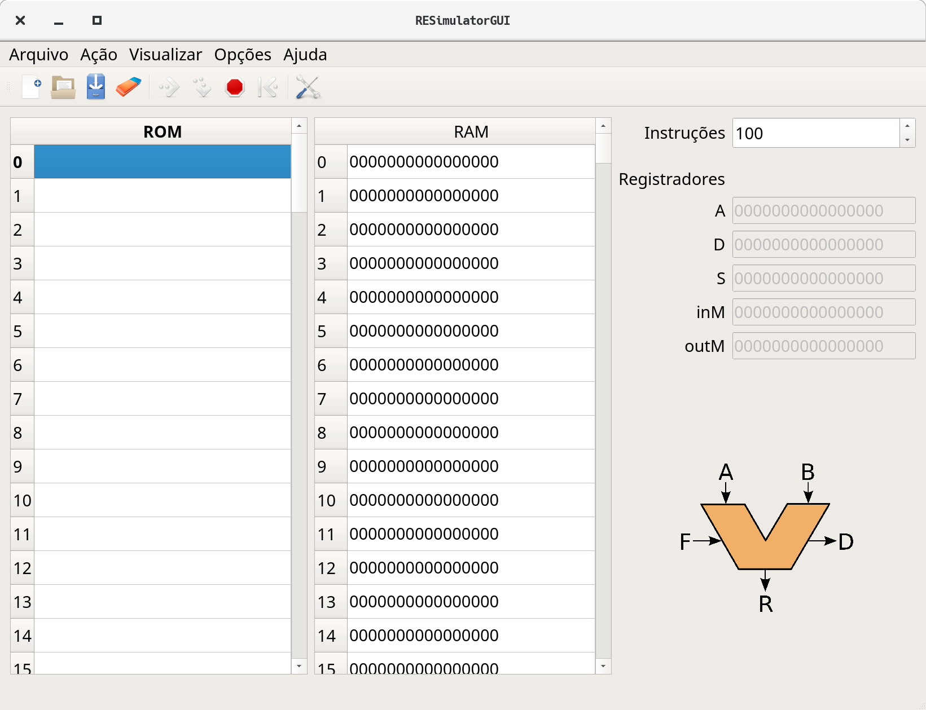This screenshot has height=710, width=926.
Task: Open the Ação menu
Action: tap(99, 55)
